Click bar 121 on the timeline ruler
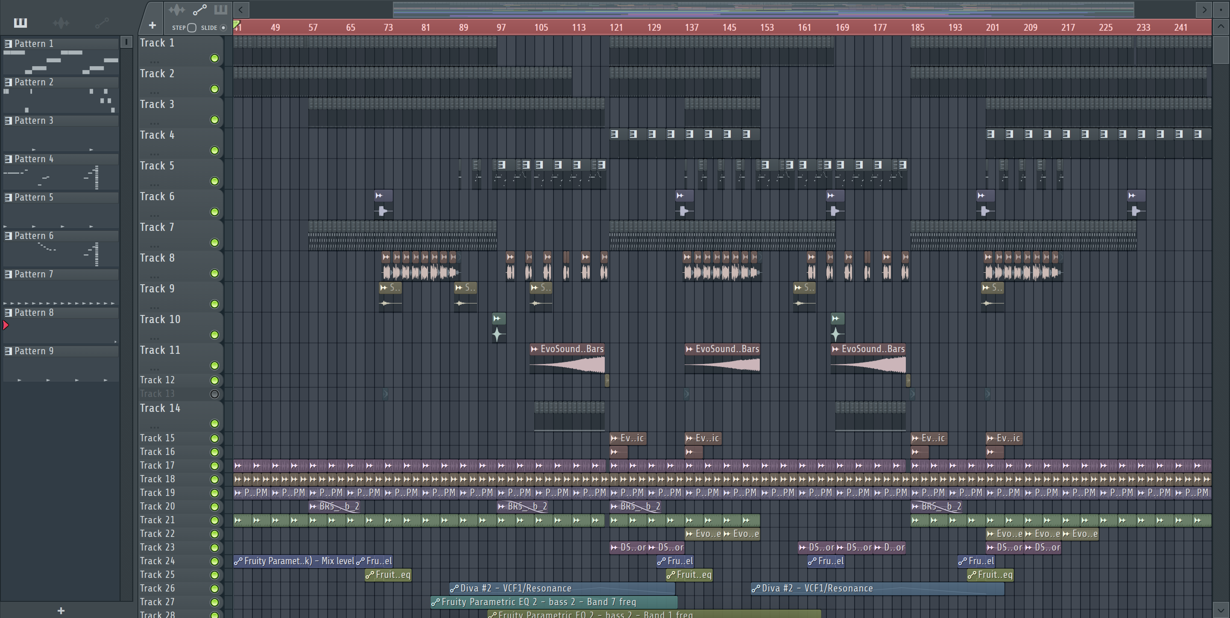This screenshot has width=1230, height=618. [616, 28]
